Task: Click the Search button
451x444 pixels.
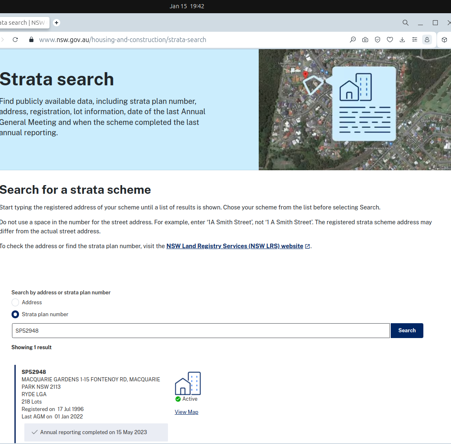Action: point(407,331)
